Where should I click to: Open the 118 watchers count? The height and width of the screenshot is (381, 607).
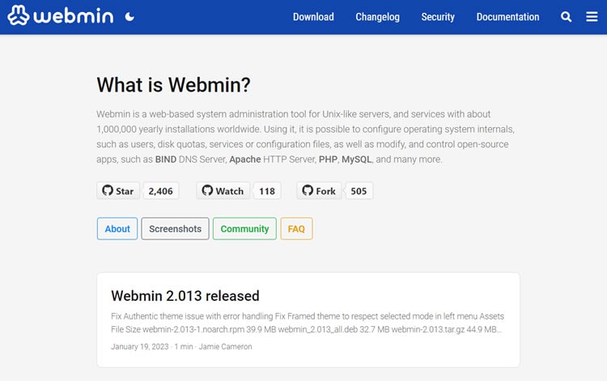click(267, 191)
